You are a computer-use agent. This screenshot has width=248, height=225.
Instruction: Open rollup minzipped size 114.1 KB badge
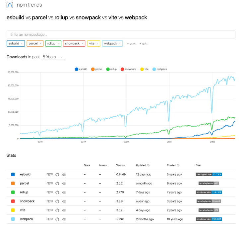pos(209,192)
